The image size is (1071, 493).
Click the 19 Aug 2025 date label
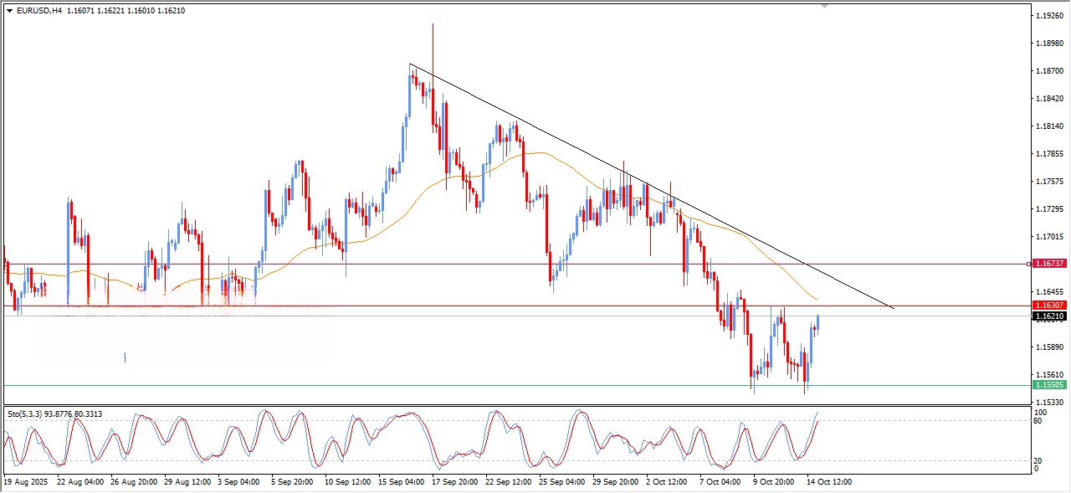click(x=26, y=482)
